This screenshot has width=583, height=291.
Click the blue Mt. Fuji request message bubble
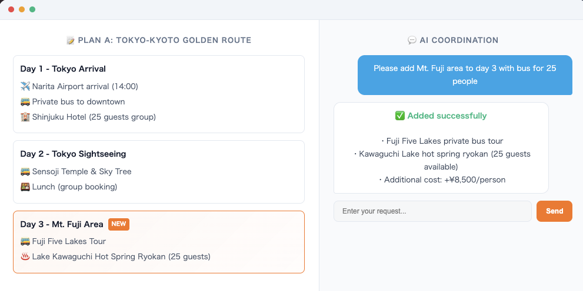(465, 75)
